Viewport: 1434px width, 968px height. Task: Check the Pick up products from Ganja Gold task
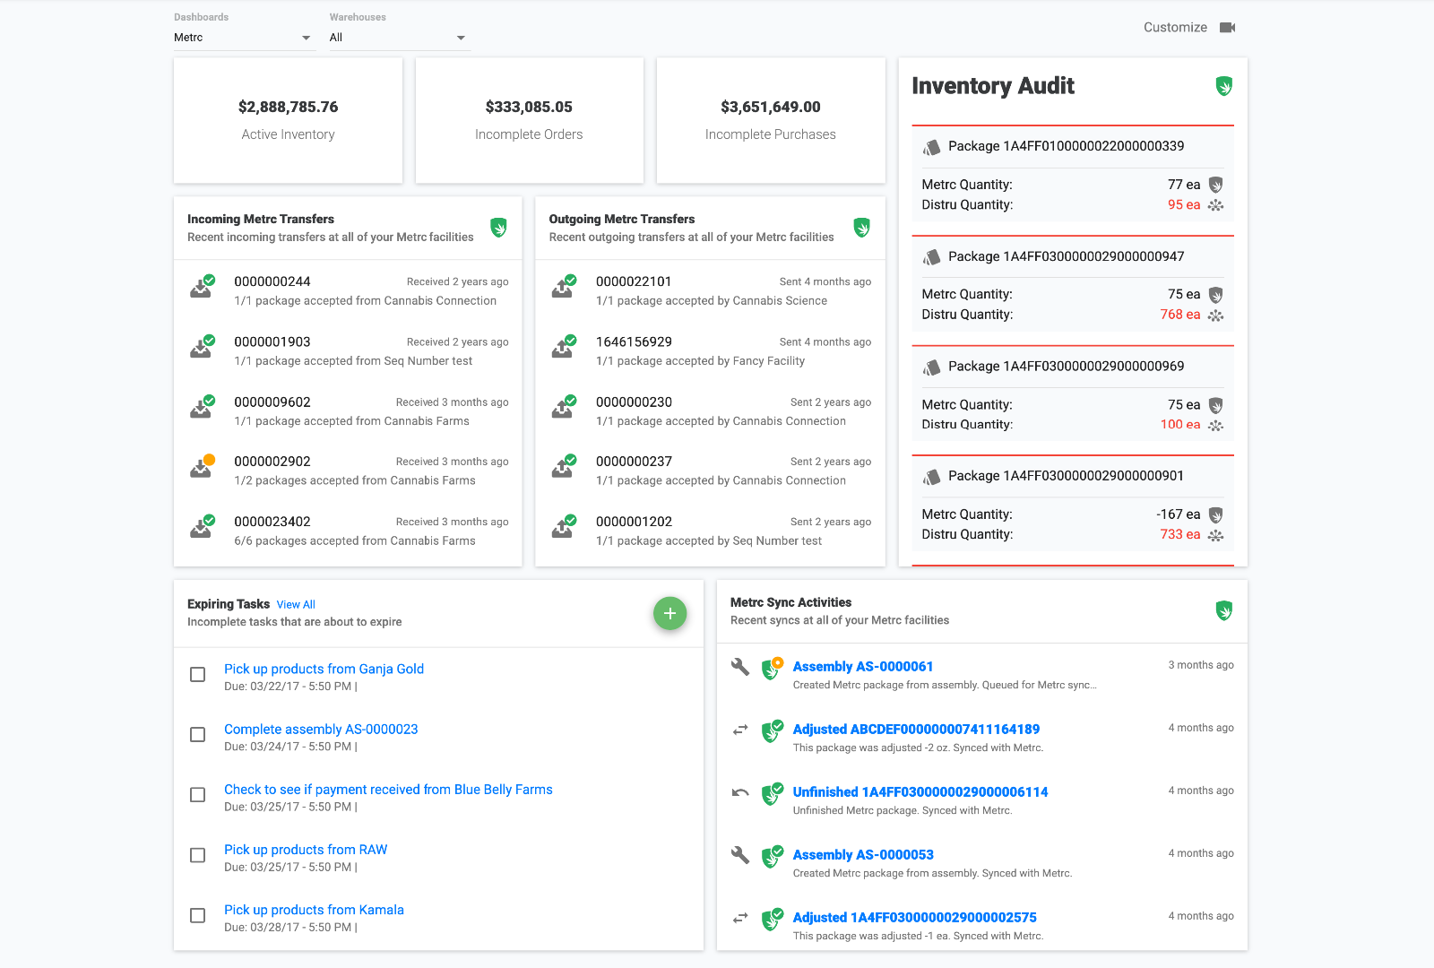[198, 675]
